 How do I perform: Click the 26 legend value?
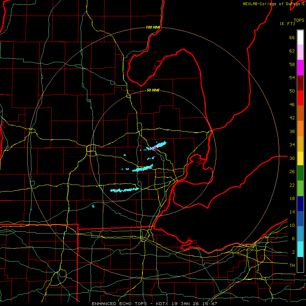tap(292, 172)
